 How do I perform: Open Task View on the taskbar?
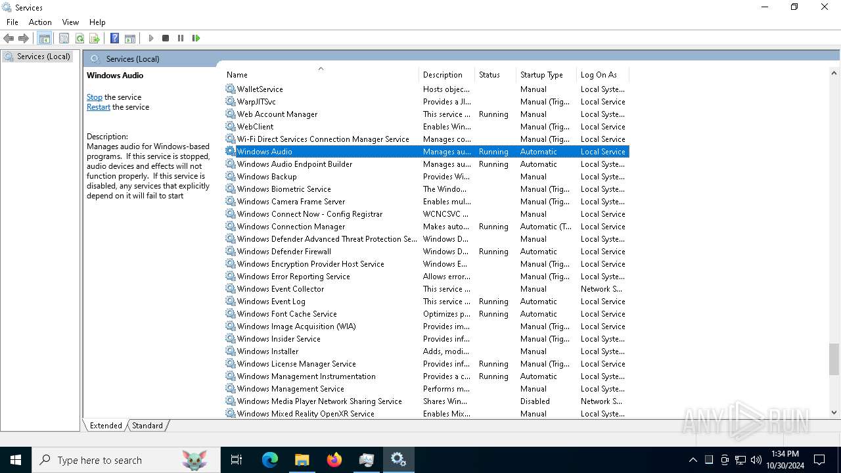pos(237,460)
